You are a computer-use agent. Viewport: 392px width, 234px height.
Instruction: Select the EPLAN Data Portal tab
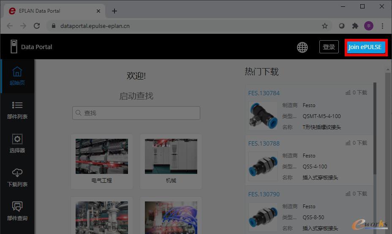point(54,11)
